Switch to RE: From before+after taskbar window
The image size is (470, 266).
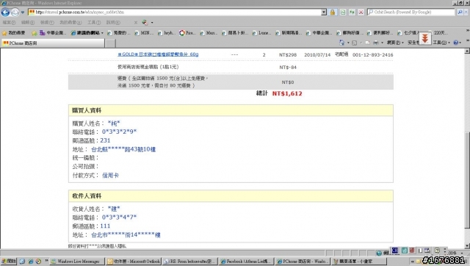(190, 261)
